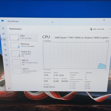Open the Details page icon
111x111 pixels.
6,60
